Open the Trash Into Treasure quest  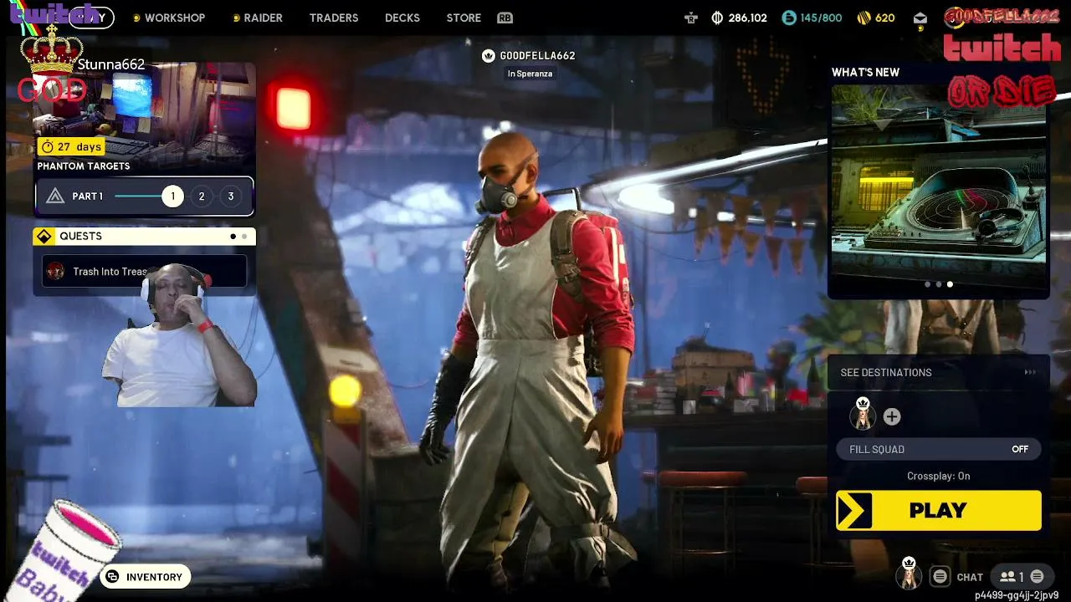[x=144, y=271]
